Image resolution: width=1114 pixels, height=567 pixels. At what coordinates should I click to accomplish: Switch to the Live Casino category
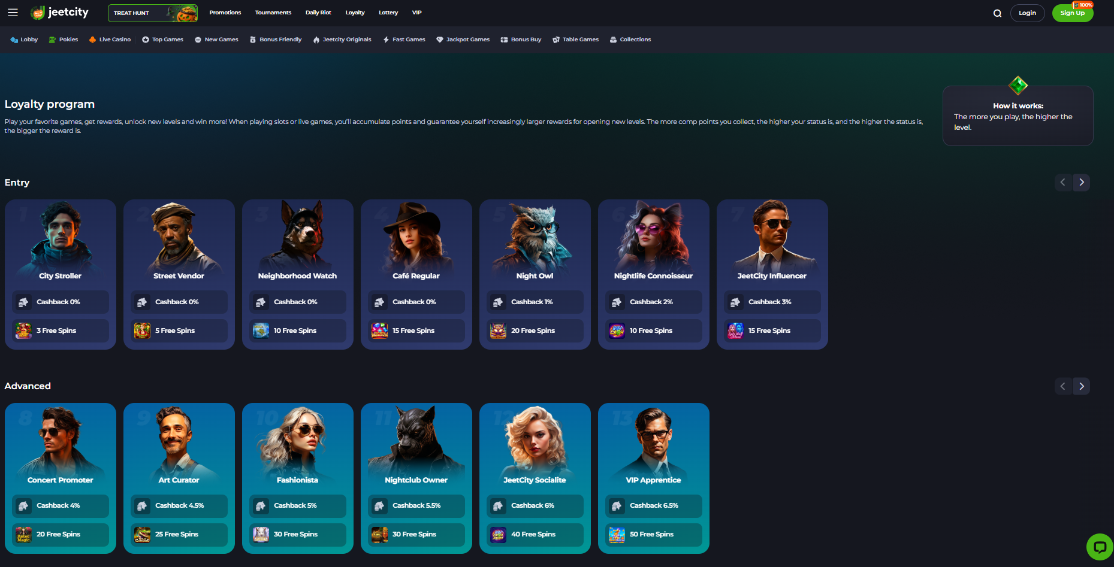pos(110,40)
